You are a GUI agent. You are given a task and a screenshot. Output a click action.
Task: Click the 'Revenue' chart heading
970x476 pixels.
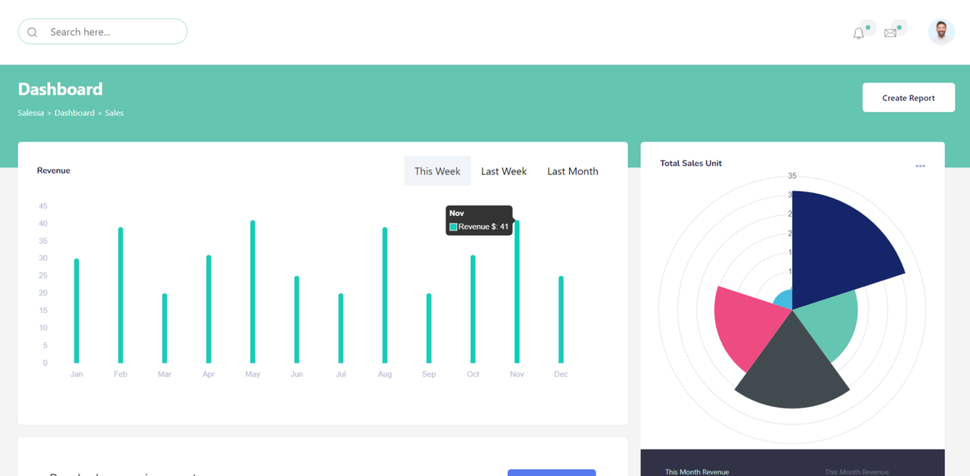coord(54,171)
